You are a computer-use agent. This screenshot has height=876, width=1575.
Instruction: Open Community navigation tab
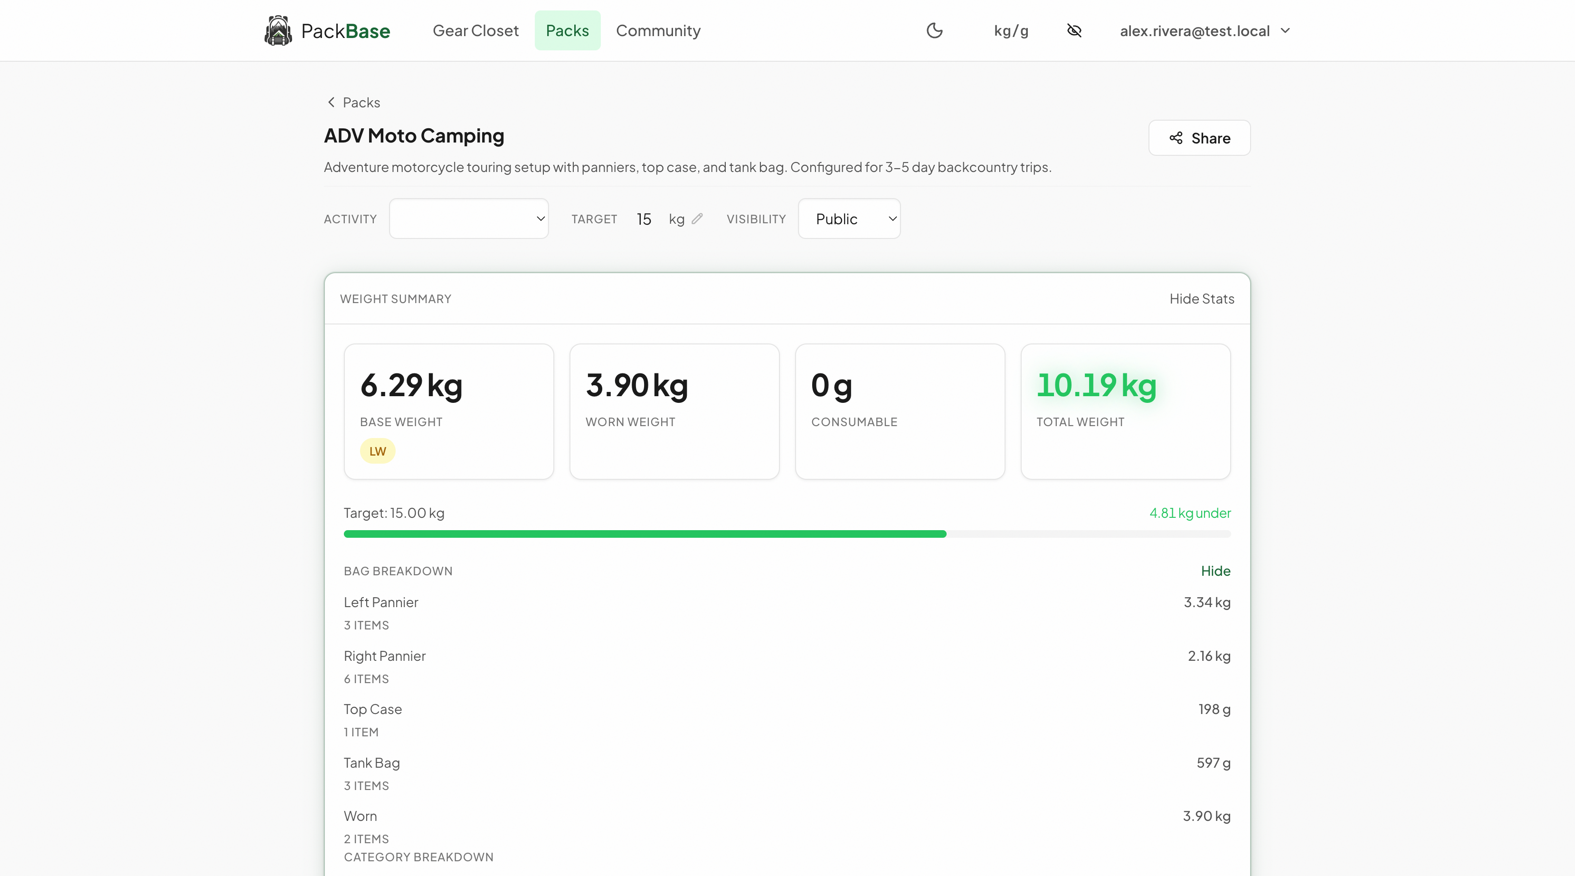pos(658,30)
